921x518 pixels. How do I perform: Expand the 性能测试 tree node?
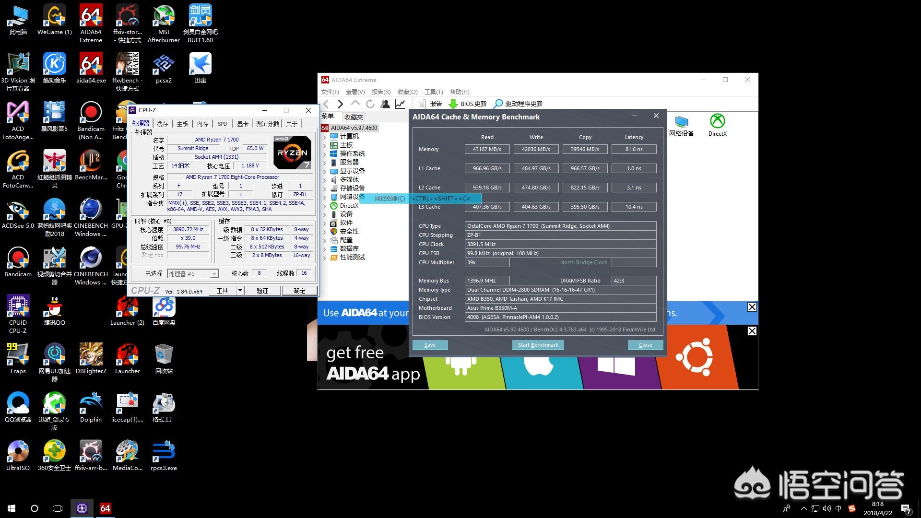pyautogui.click(x=325, y=258)
